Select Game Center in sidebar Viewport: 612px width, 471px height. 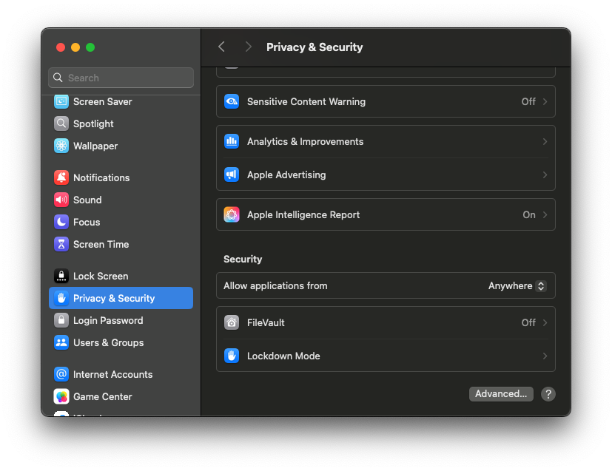pos(121,396)
